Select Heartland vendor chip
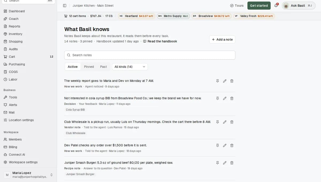 (137, 16)
